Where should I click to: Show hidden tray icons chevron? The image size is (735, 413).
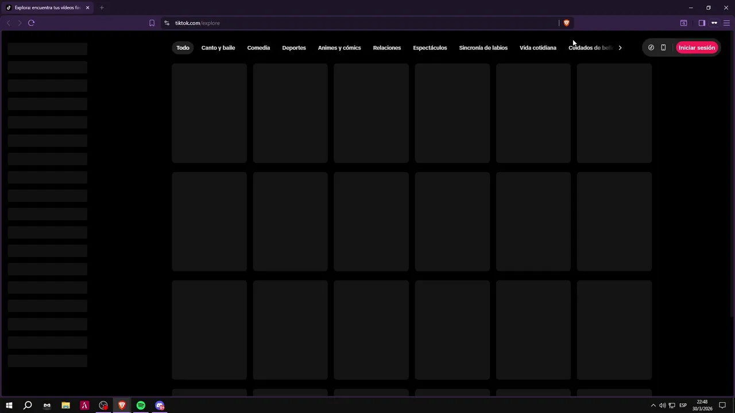[x=653, y=406]
